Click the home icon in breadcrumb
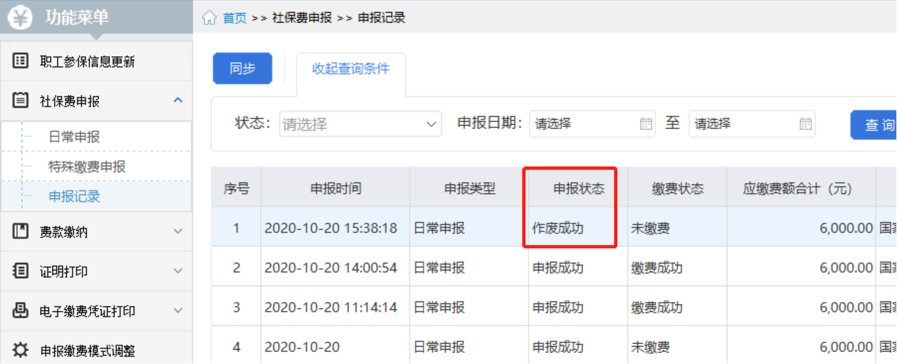The width and height of the screenshot is (897, 364). pyautogui.click(x=209, y=18)
